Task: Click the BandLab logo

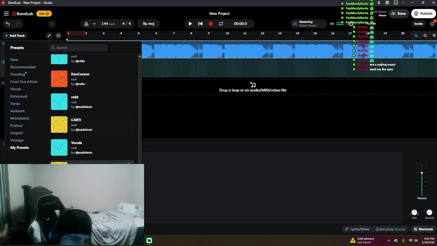Action: 23,14
